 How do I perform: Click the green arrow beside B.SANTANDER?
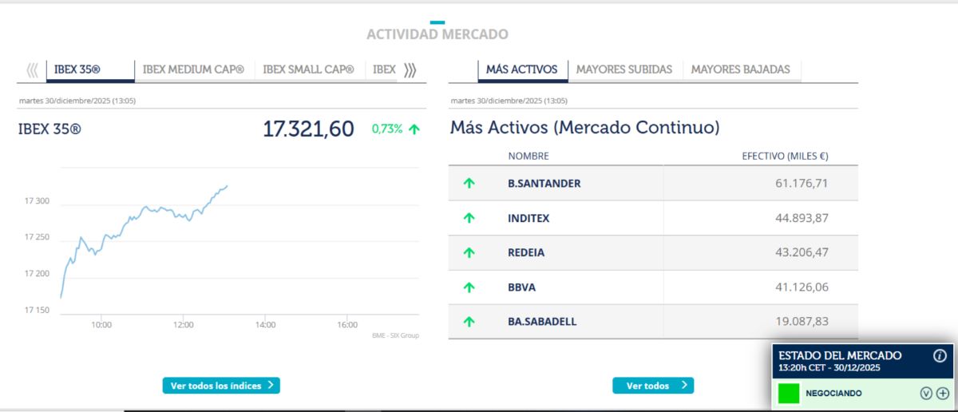pyautogui.click(x=469, y=183)
